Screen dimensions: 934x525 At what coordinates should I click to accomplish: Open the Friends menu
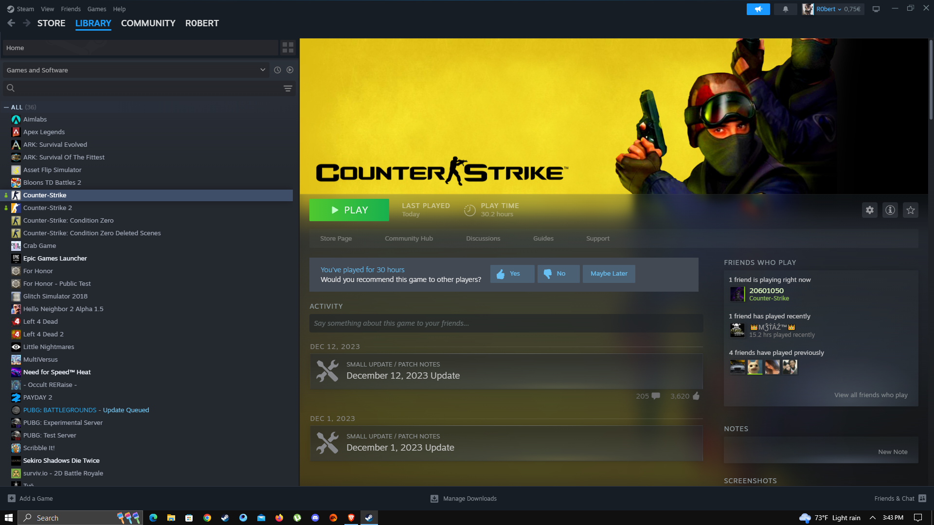tap(71, 9)
